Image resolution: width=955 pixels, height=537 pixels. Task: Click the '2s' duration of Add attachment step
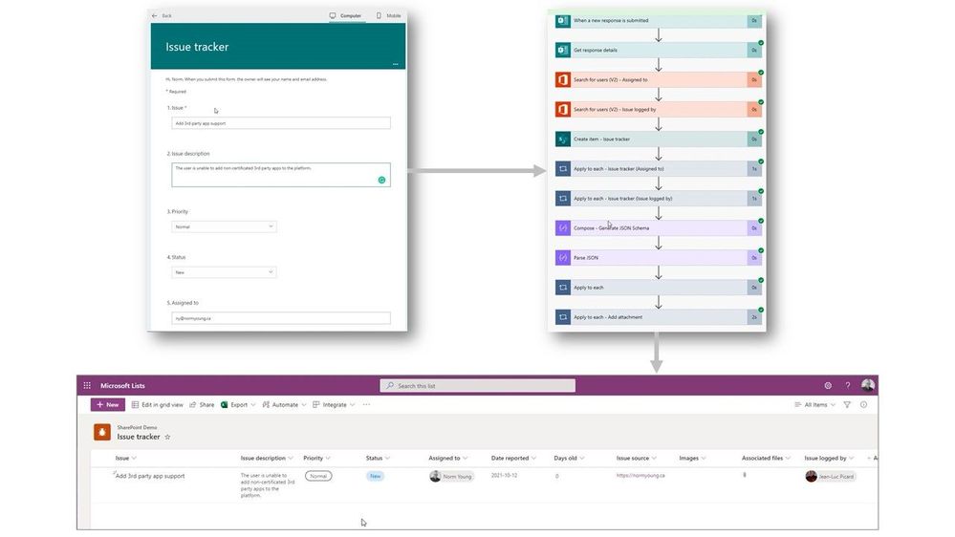click(754, 317)
